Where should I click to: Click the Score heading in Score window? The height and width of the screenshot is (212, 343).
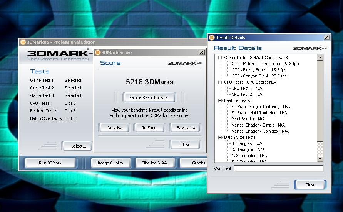tap(110, 63)
